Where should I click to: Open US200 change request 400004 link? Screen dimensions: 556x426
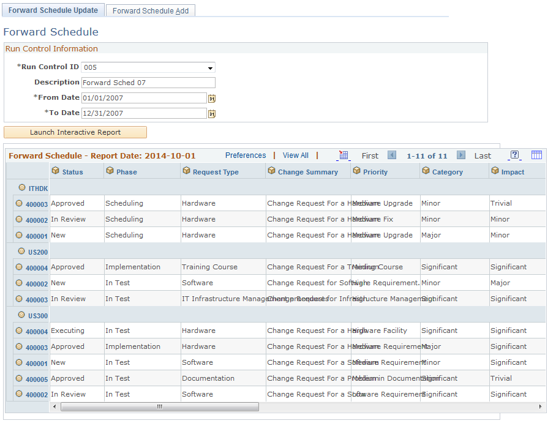(x=37, y=268)
